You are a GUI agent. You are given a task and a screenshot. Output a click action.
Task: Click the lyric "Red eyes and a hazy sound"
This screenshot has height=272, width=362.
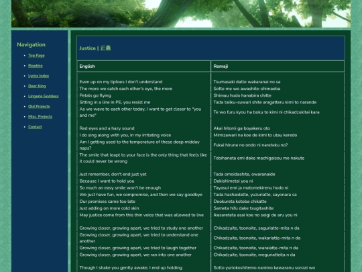click(107, 128)
